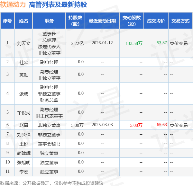Click the red 5.00万 change value
Screen dimensions: 193x186
click(x=136, y=125)
